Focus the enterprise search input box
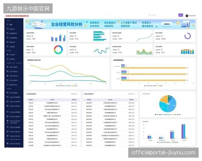The height and width of the screenshot is (161, 202). tap(163, 15)
